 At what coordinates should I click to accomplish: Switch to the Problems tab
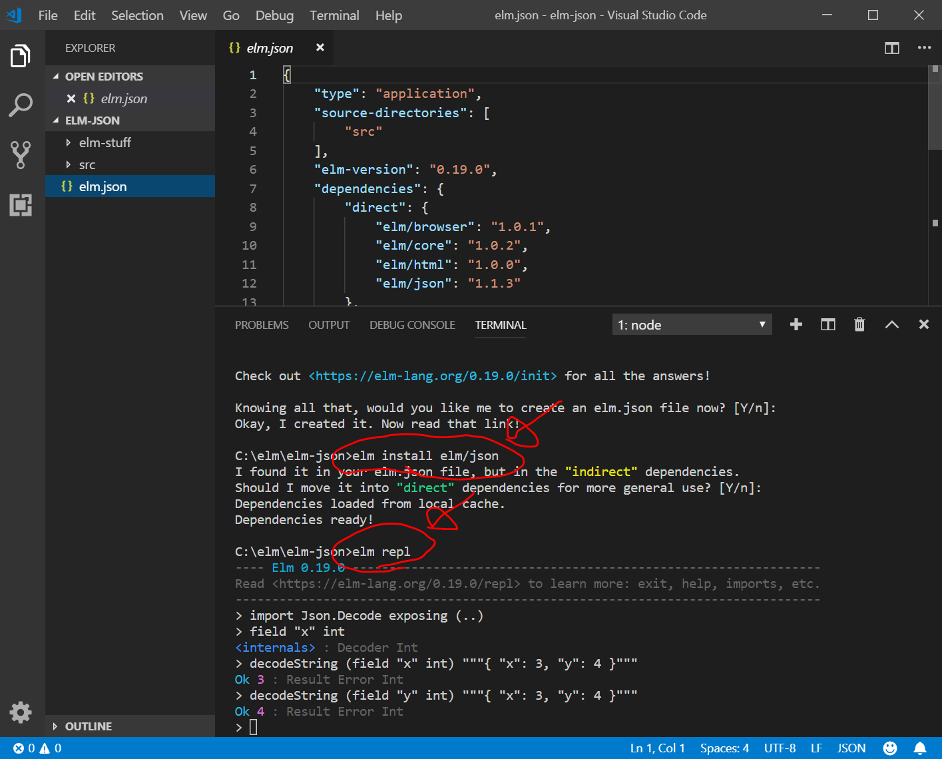(262, 325)
